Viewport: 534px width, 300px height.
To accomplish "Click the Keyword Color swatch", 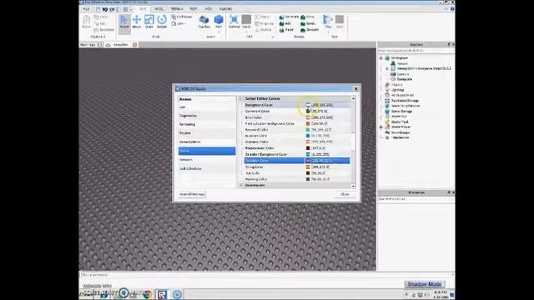I will point(308,130).
